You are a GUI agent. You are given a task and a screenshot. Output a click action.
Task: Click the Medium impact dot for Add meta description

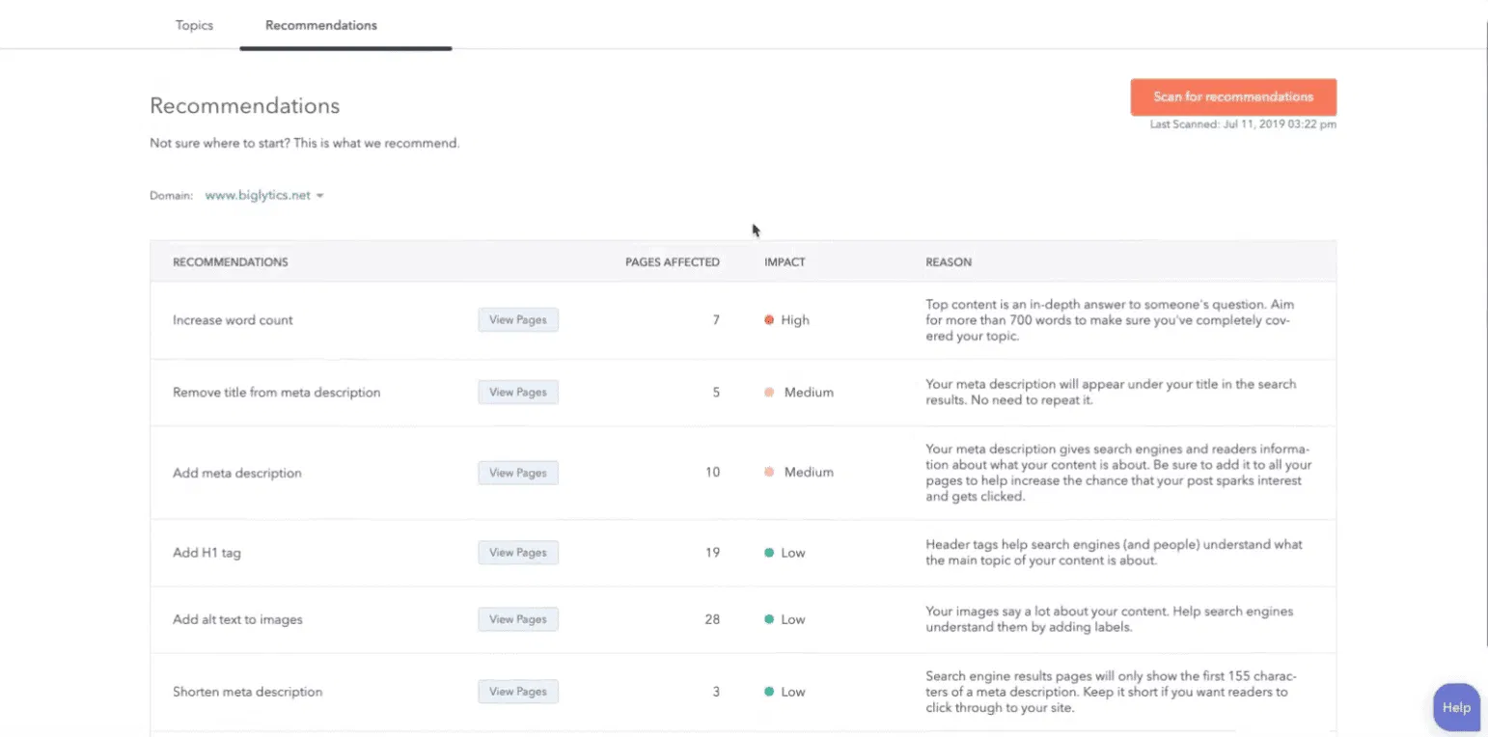pos(769,473)
